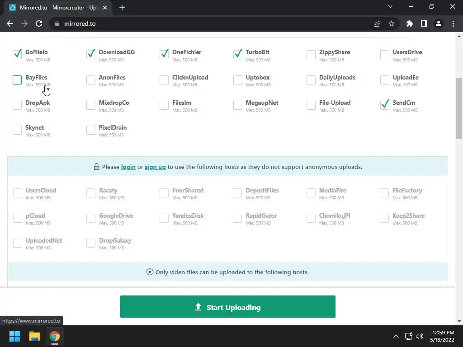Viewport: 463px width, 347px height.
Task: Click the disabled RapidGator checkbox
Action: pos(237,218)
